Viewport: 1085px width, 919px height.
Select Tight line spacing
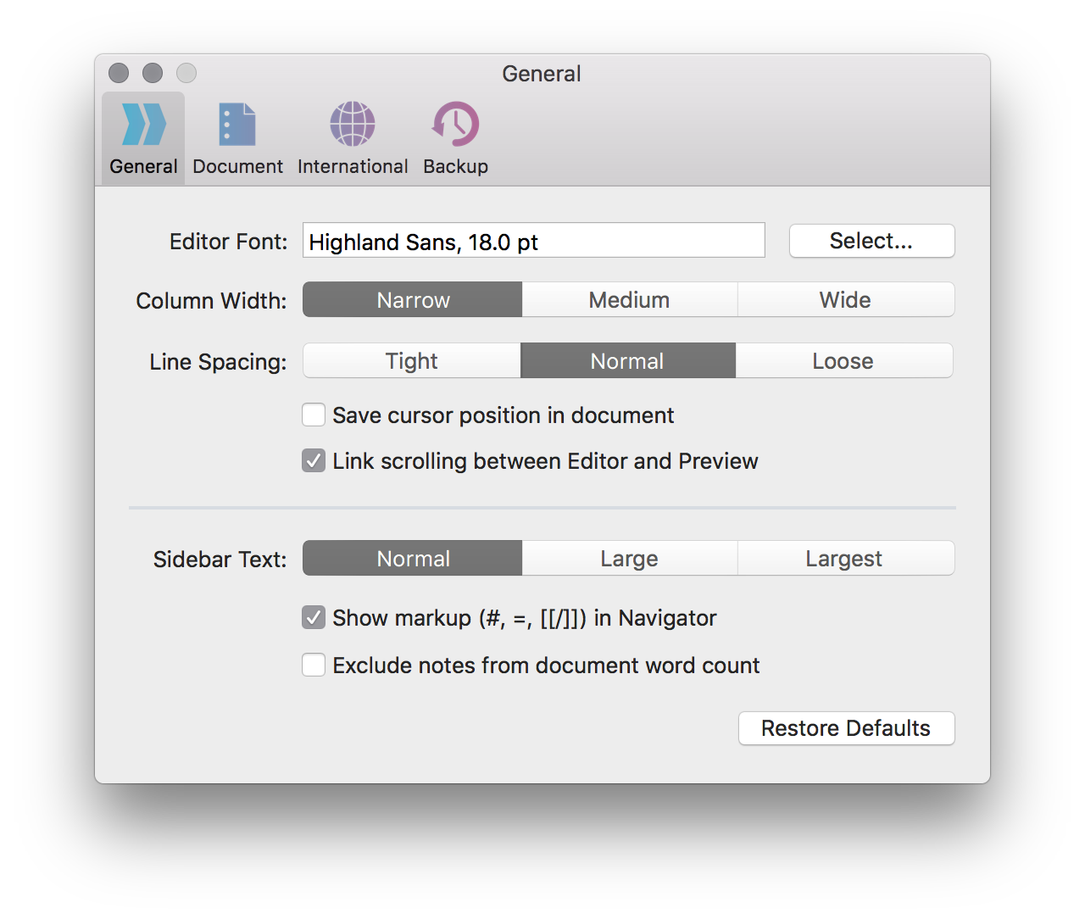[411, 360]
